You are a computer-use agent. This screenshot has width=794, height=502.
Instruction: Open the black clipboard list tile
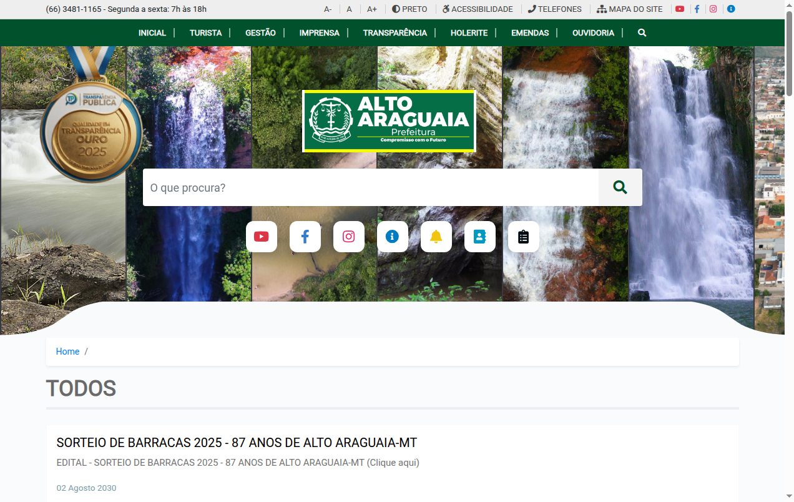pyautogui.click(x=524, y=237)
